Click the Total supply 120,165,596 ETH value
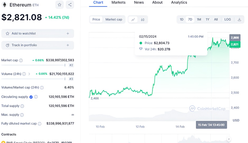 [61, 106]
